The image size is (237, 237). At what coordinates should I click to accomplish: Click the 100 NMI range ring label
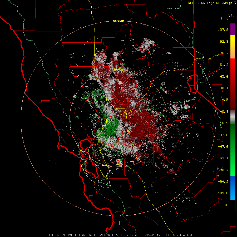pyautogui.click(x=118, y=21)
